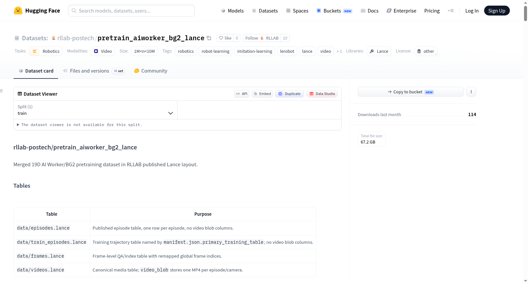Go to Spaces
The image size is (528, 284).
pyautogui.click(x=297, y=11)
